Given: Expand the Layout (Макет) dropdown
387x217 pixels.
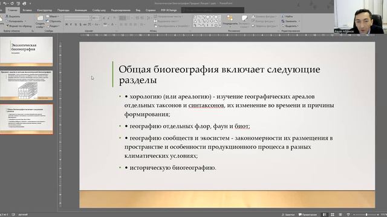Looking at the screenshot, I should (x=53, y=16).
